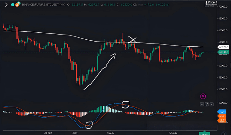The width and height of the screenshot is (231, 135).
Task: Click MACD value label 72.44
Action: [222, 112]
